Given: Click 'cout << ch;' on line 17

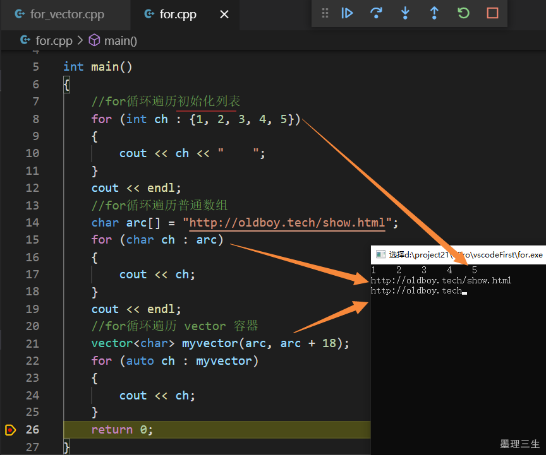Looking at the screenshot, I should pyautogui.click(x=157, y=275).
